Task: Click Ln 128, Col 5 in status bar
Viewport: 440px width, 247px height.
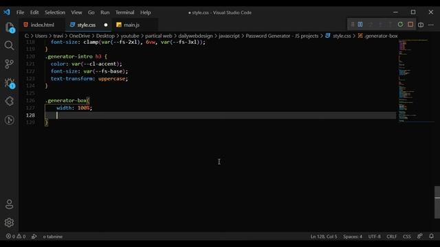Action: click(324, 237)
